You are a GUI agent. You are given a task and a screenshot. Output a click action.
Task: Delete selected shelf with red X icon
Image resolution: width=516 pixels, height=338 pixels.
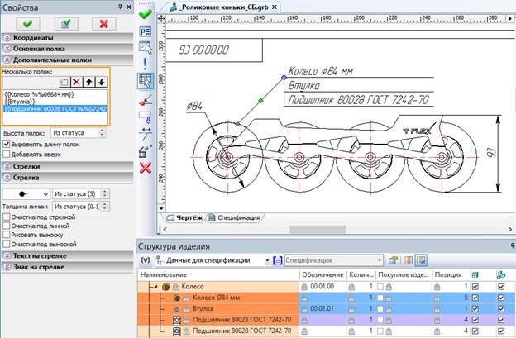pos(75,83)
